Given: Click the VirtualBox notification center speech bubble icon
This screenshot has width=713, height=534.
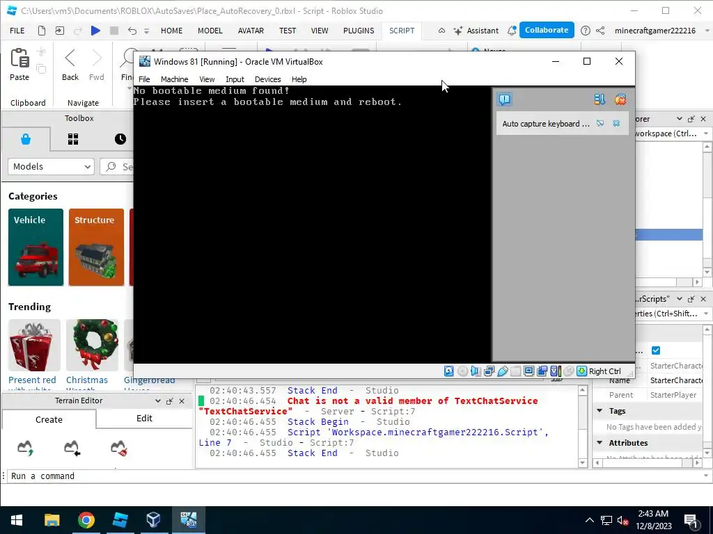Looking at the screenshot, I should pyautogui.click(x=504, y=99).
